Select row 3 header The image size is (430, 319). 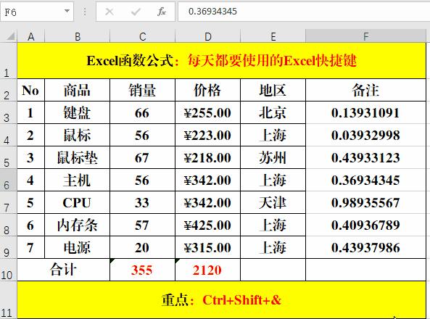pos(8,112)
